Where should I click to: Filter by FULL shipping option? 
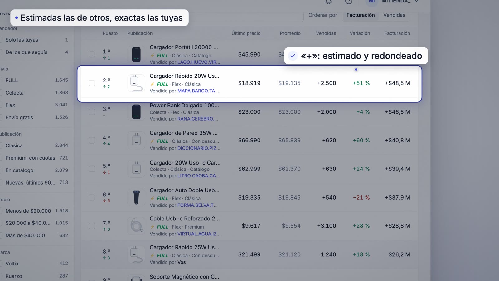point(34,80)
